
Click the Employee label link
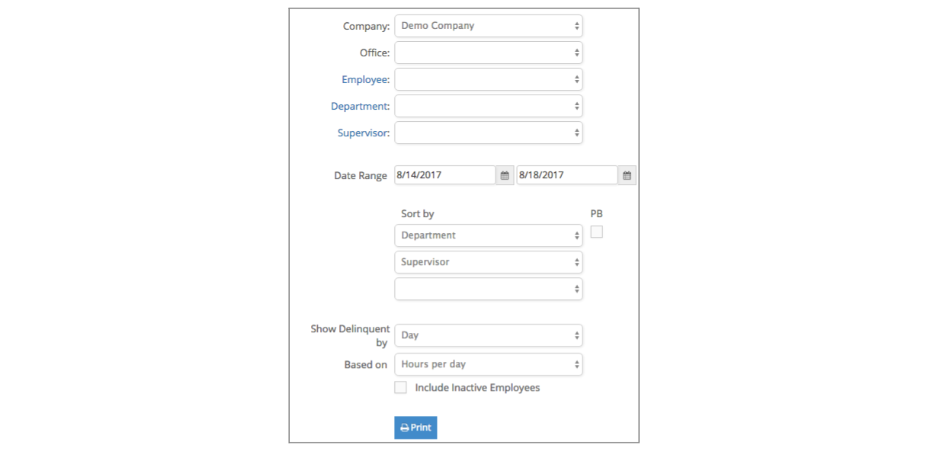pos(365,79)
